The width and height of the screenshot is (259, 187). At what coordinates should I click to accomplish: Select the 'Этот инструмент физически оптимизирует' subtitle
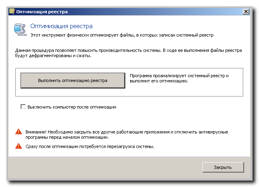[x=122, y=35]
